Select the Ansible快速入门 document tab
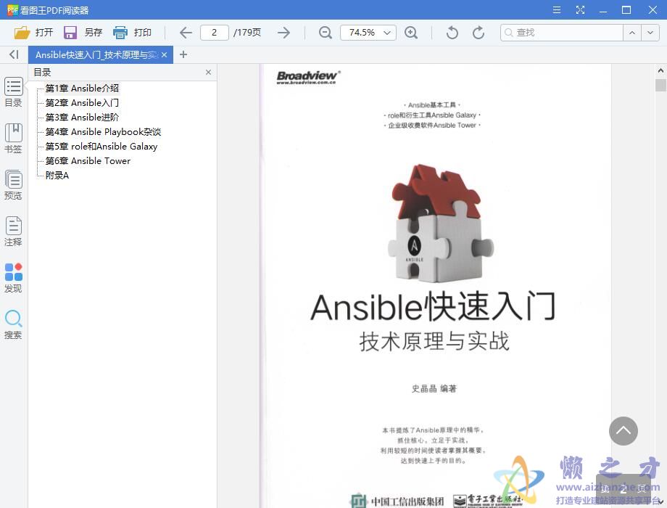This screenshot has height=508, width=667. point(101,54)
